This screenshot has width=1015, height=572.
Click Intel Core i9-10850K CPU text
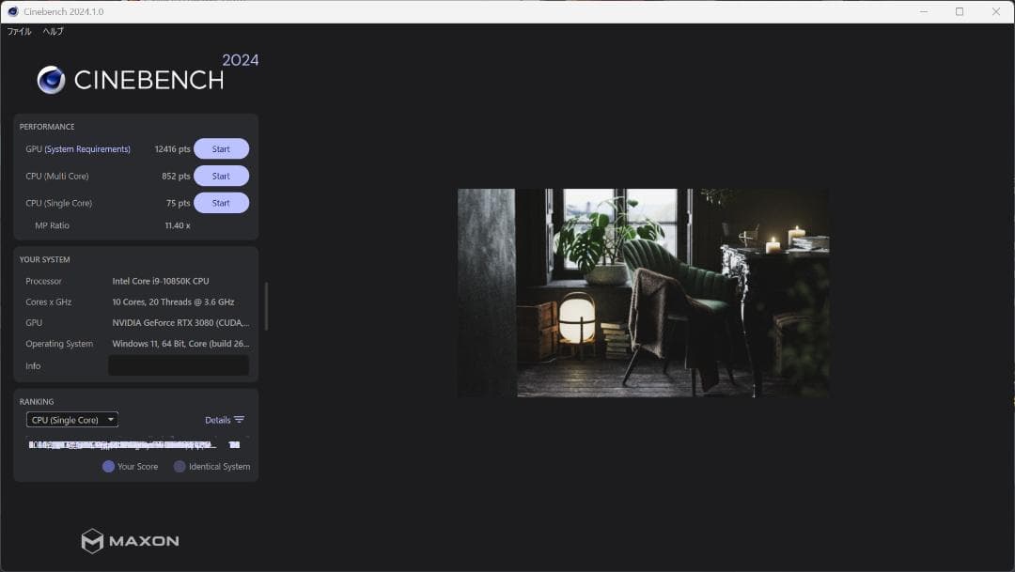[161, 281]
